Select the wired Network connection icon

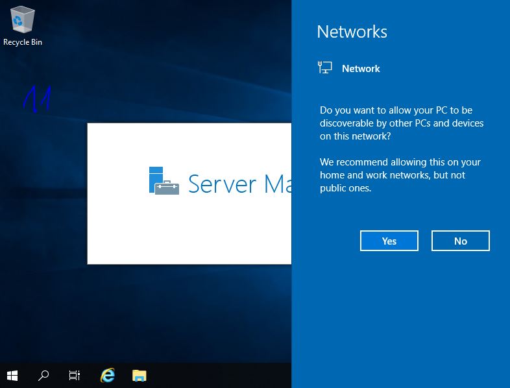(324, 67)
